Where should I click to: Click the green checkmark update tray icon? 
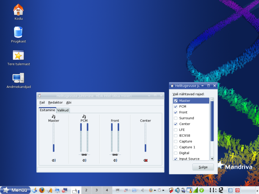click(201, 190)
